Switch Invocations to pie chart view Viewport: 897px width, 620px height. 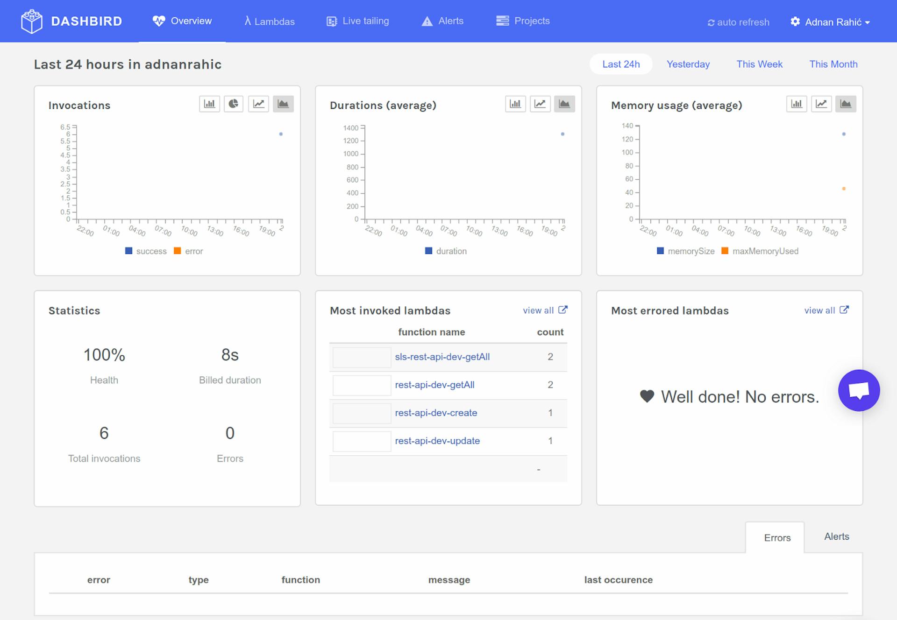tap(234, 104)
